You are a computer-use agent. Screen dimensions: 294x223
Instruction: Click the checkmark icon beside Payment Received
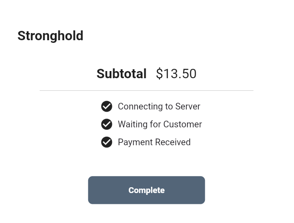click(106, 142)
